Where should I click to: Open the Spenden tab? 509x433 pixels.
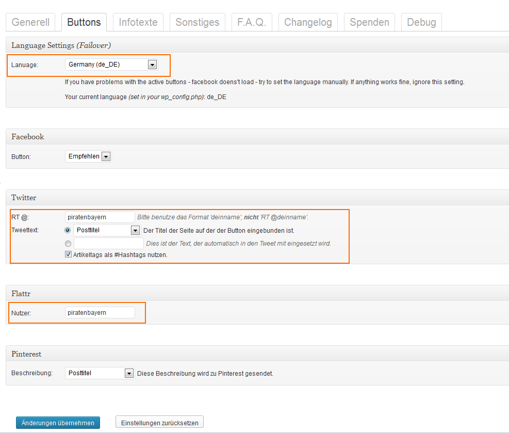point(369,22)
